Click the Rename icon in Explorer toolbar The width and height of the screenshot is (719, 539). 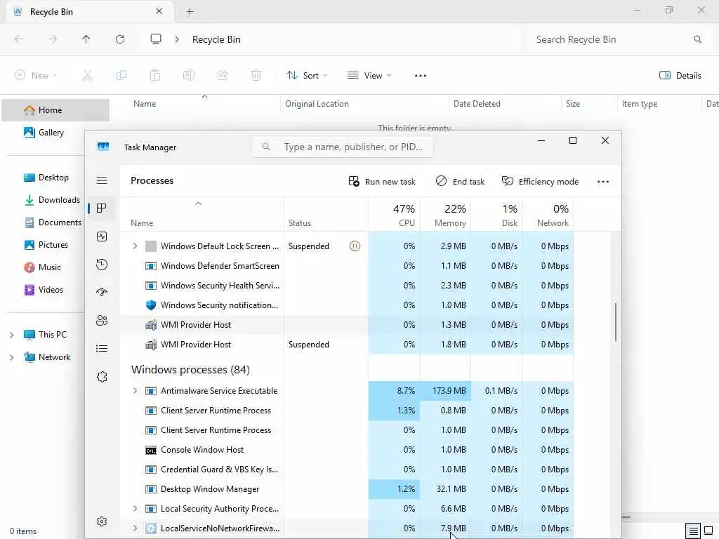point(189,76)
